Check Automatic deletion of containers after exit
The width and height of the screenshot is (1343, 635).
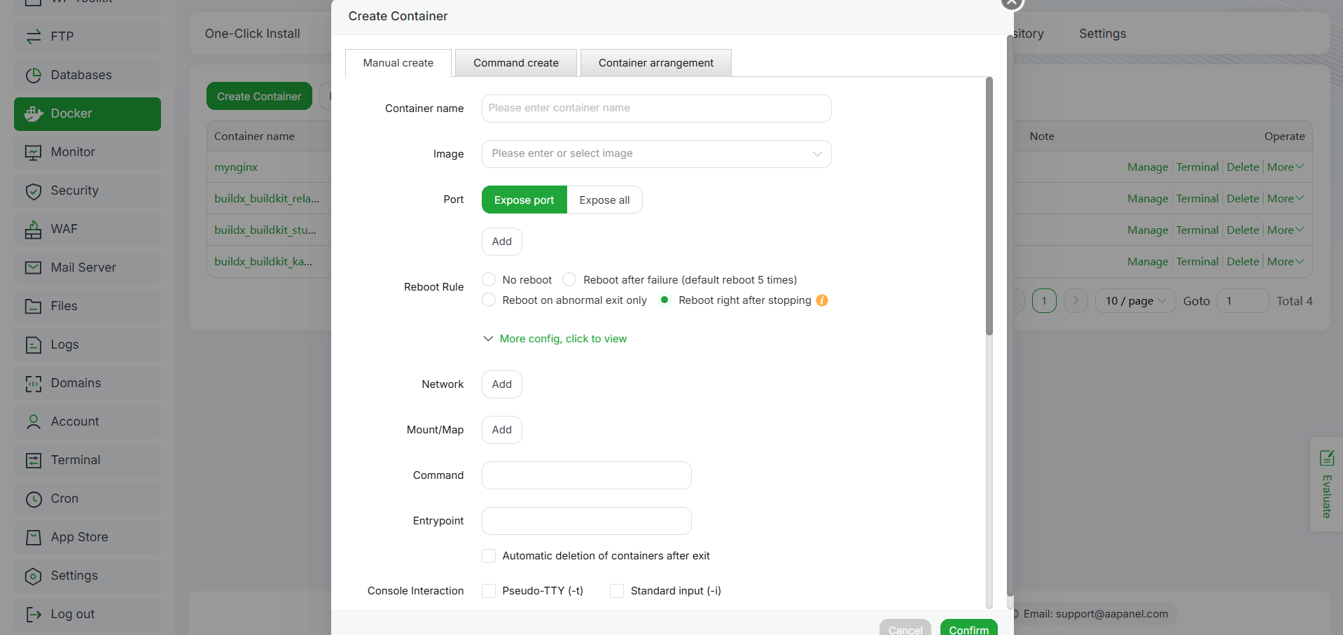(489, 556)
